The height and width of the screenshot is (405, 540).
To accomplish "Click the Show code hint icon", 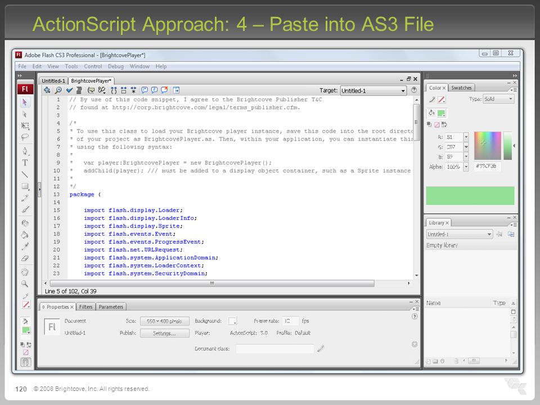I will pyautogui.click(x=91, y=90).
